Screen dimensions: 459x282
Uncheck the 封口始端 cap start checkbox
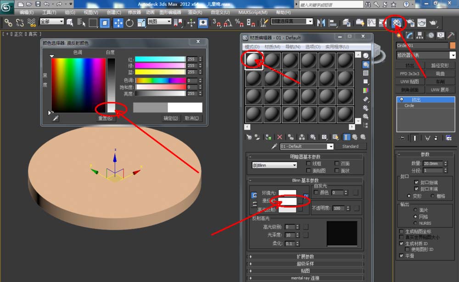pyautogui.click(x=416, y=182)
